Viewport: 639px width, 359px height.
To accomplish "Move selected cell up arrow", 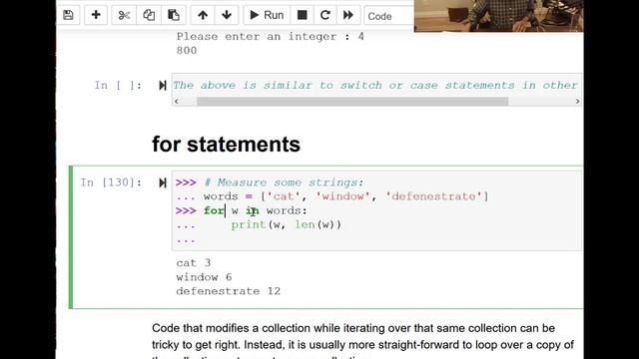I will tap(203, 15).
